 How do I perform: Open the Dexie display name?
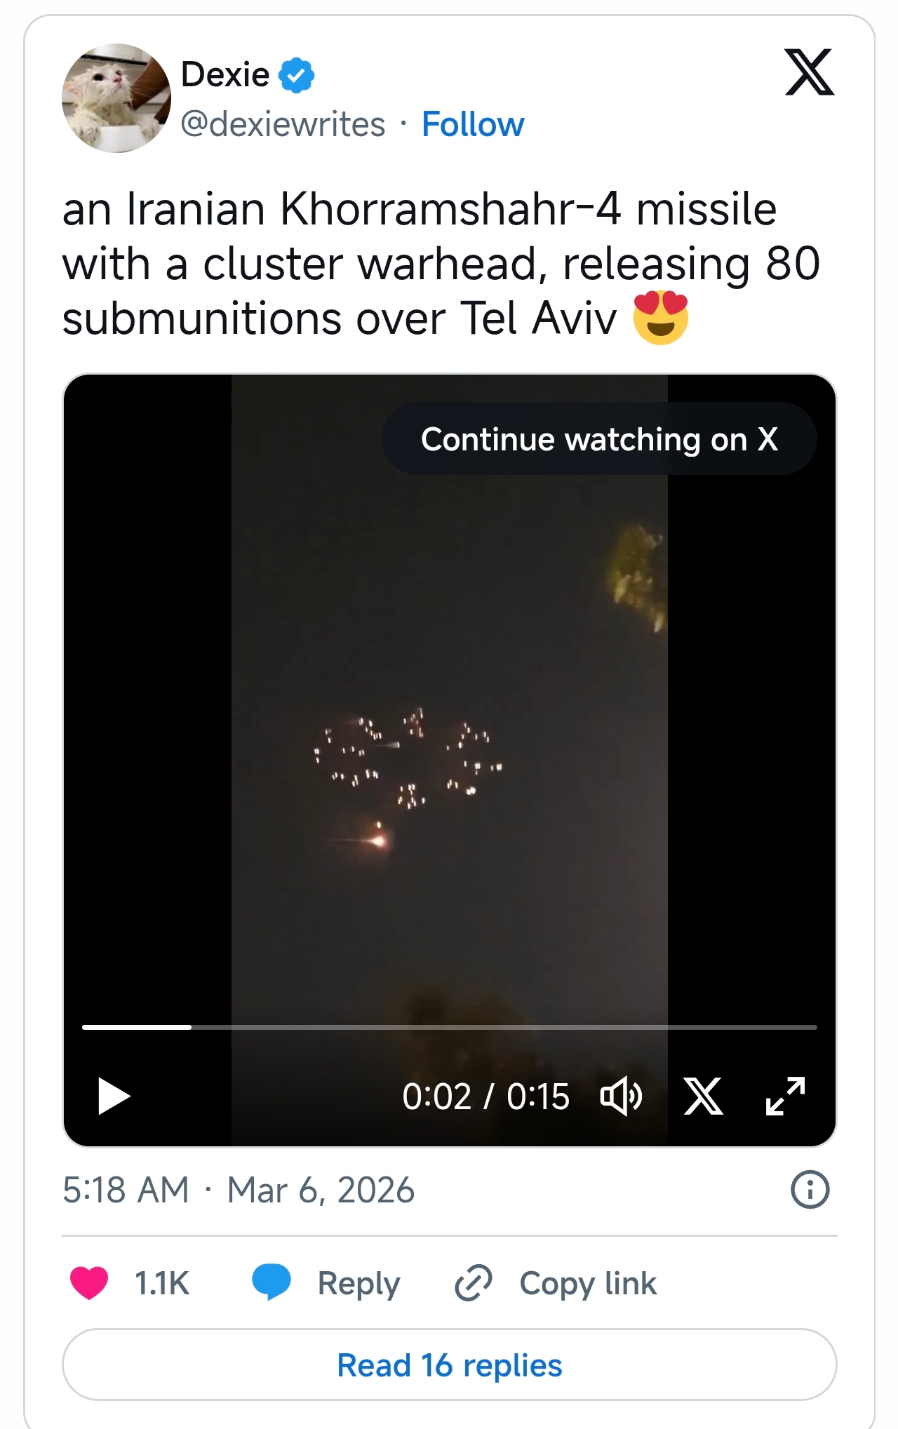click(x=225, y=74)
